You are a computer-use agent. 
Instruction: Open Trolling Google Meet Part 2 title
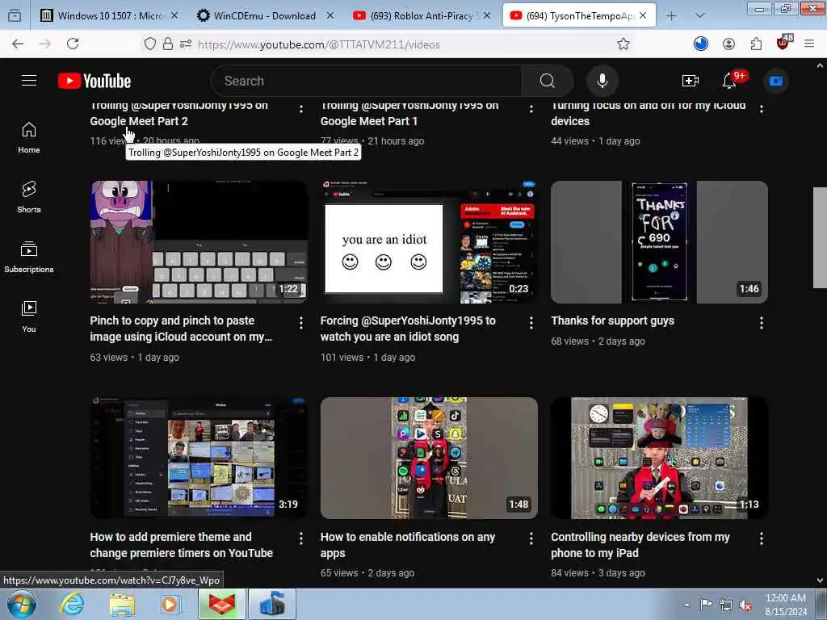click(x=178, y=113)
